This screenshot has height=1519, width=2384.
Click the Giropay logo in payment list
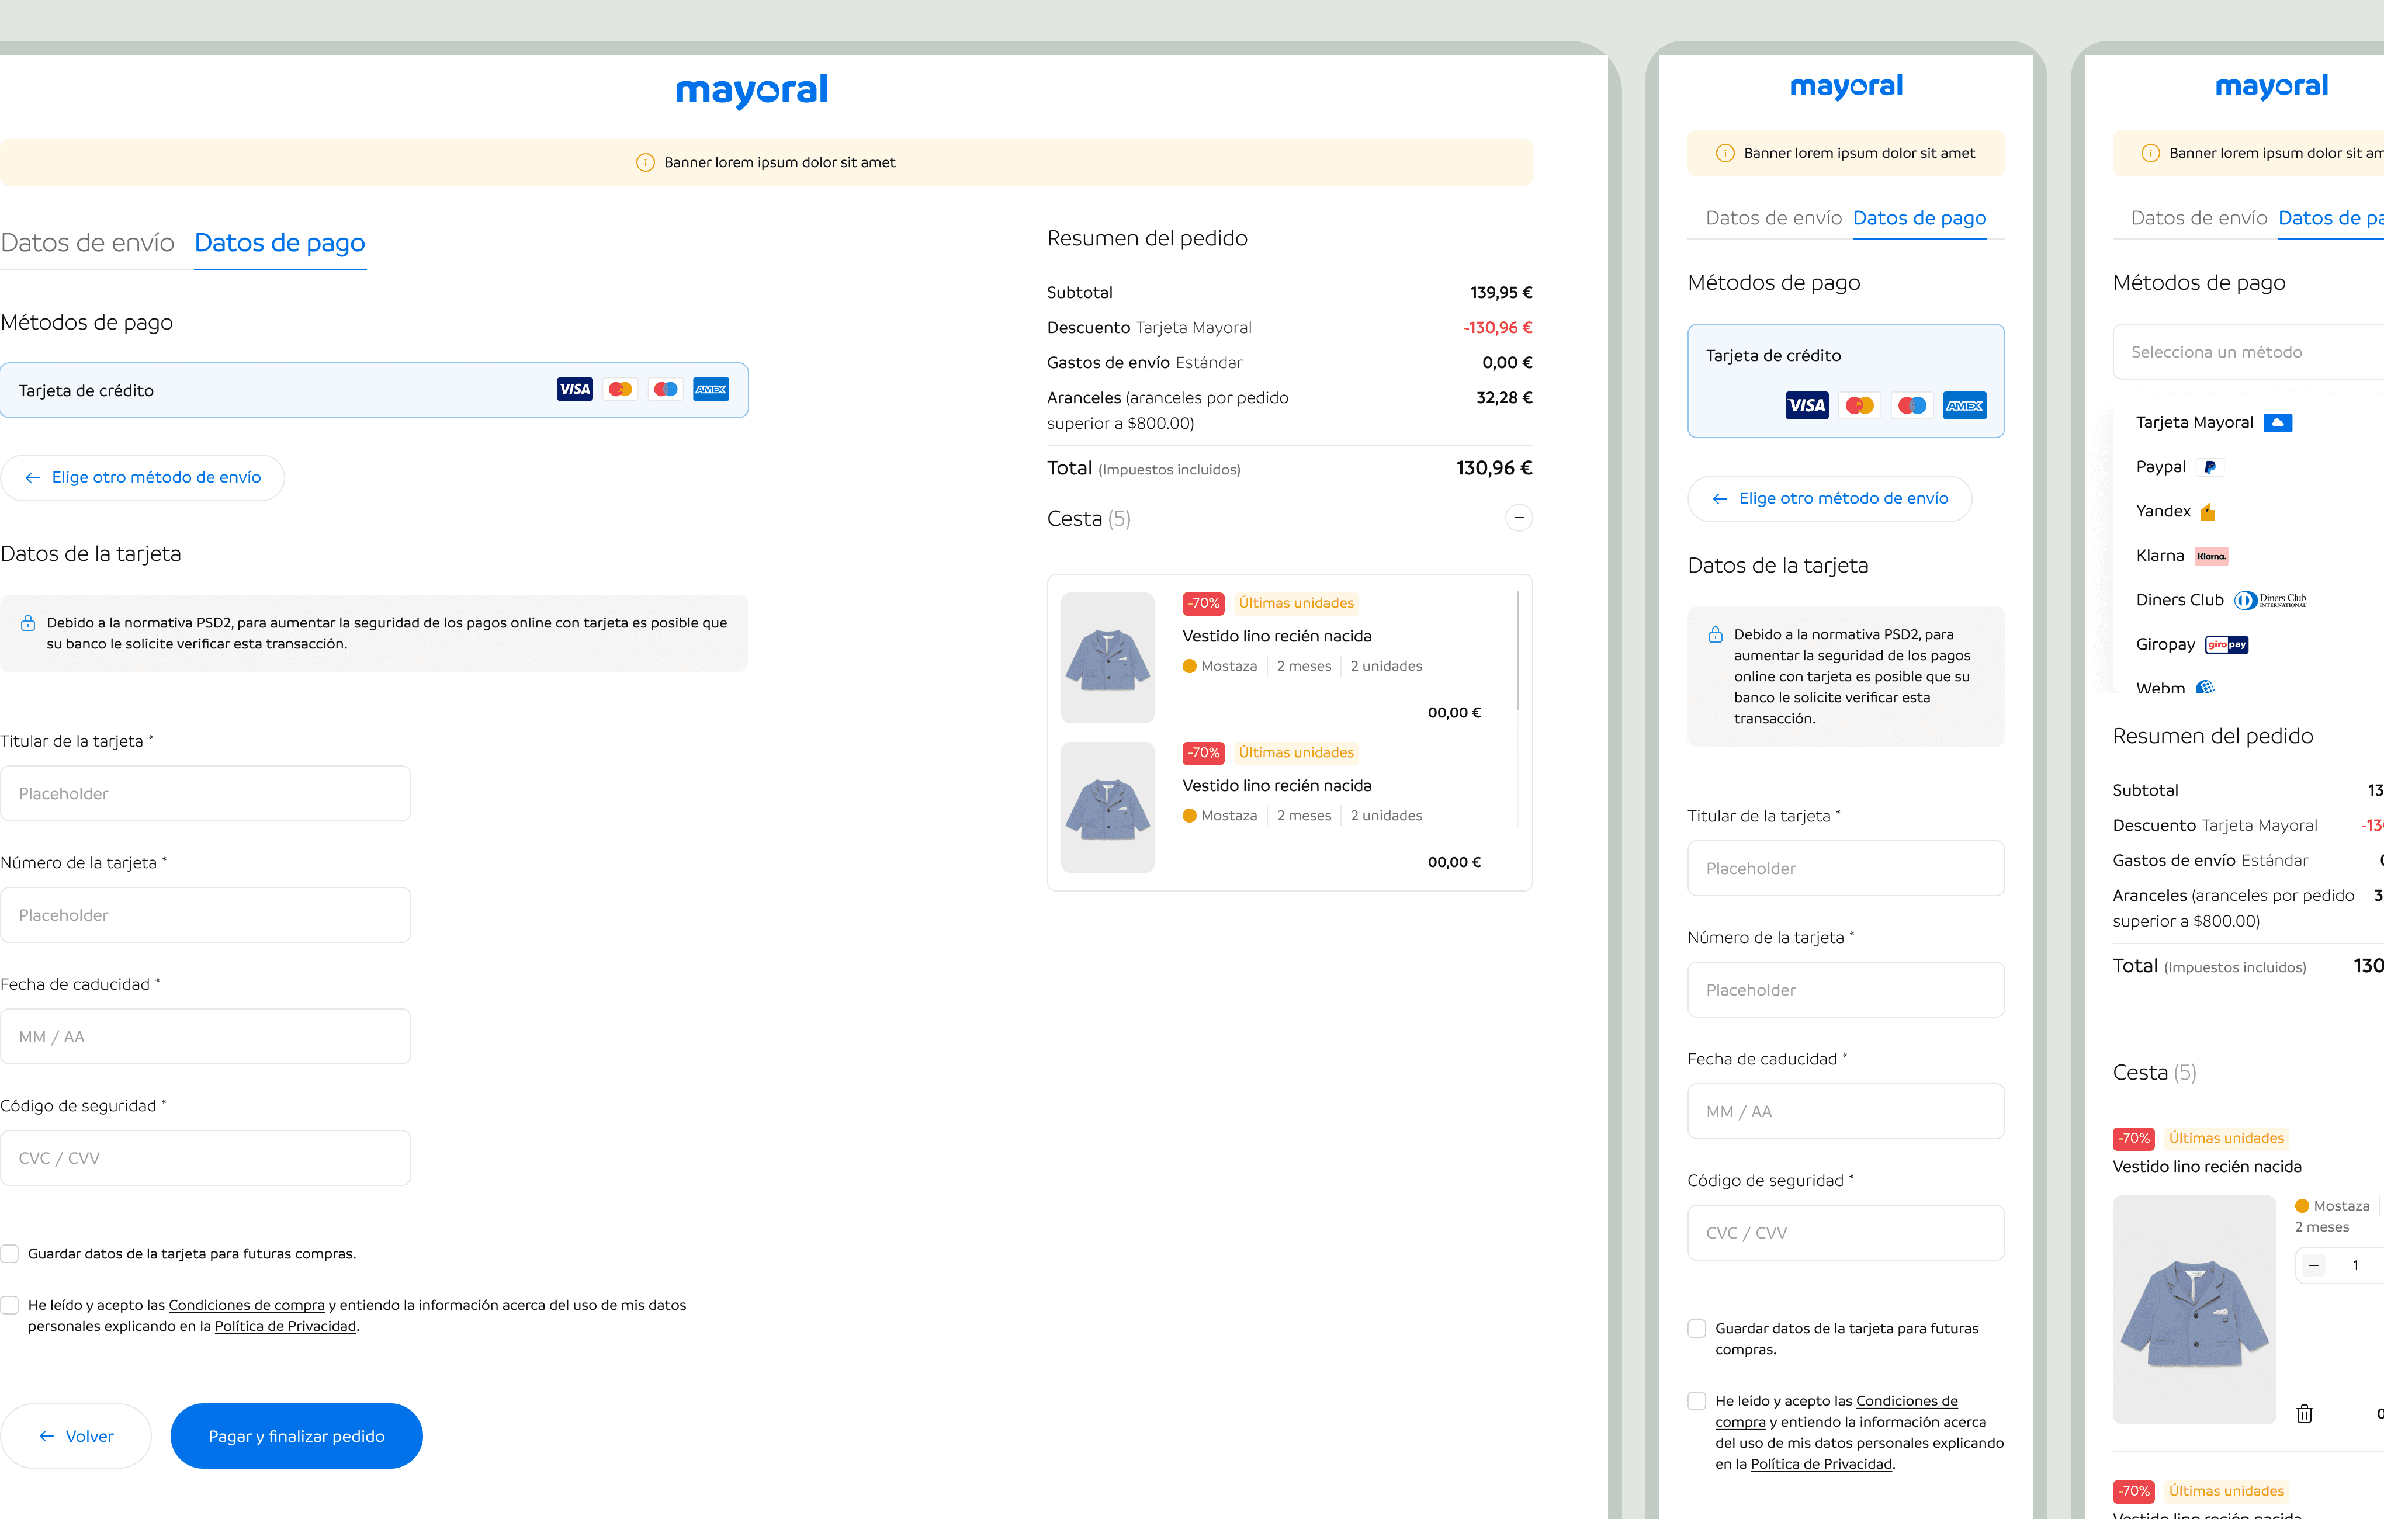click(2227, 645)
